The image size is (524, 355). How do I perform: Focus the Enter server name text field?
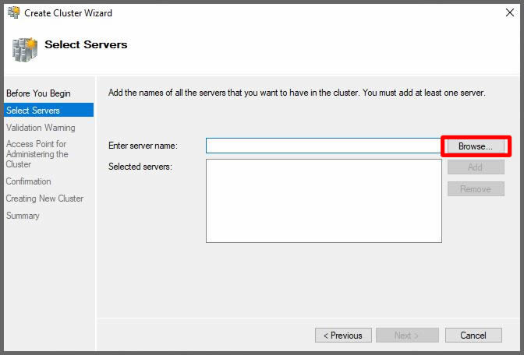point(323,146)
